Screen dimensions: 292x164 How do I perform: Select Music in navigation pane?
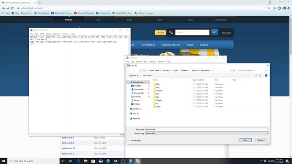click(136, 100)
